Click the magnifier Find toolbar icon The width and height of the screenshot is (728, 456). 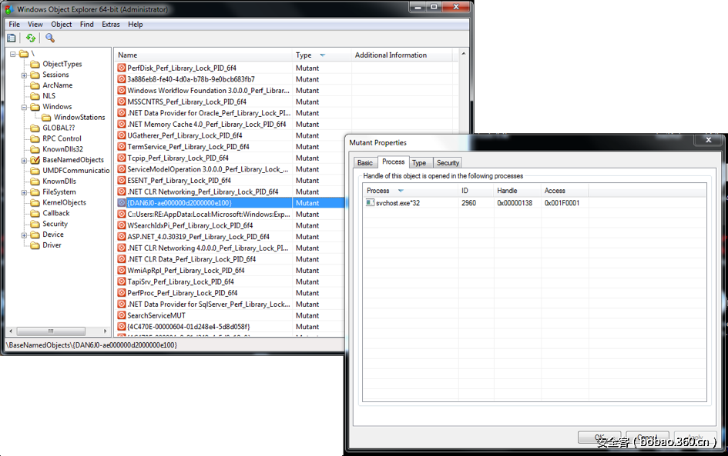pos(49,38)
